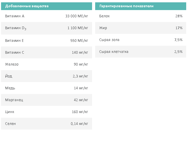Select the Витамин A row label
Screen dimensions: 188x143
[15, 16]
